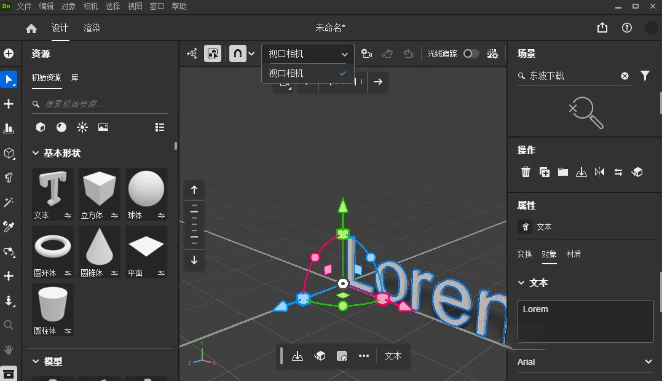Open the 视口相机 camera dropdown
This screenshot has height=381, width=662.
308,53
